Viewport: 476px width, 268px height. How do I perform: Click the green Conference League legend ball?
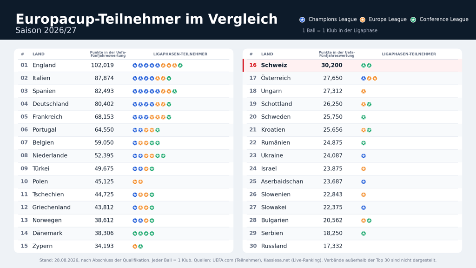pyautogui.click(x=413, y=20)
